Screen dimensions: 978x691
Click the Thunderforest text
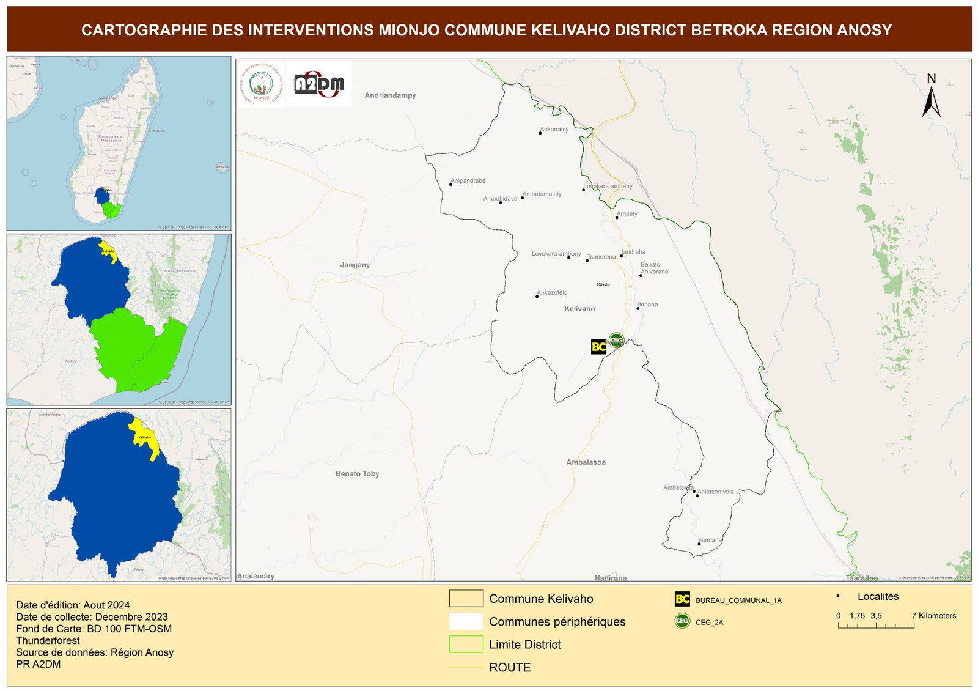48,640
